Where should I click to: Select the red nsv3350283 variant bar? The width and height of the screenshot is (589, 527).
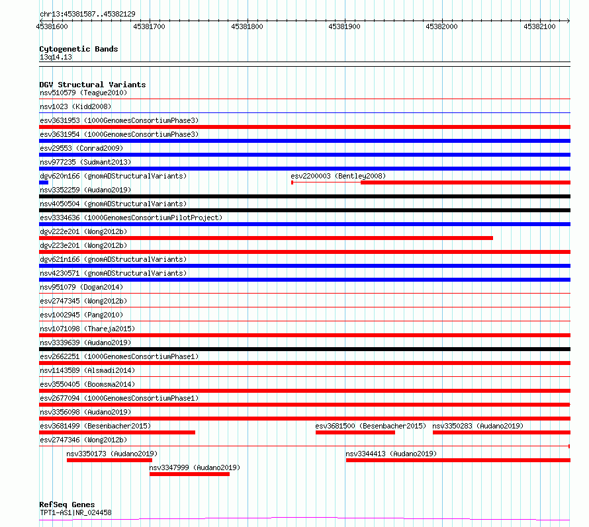click(502, 432)
